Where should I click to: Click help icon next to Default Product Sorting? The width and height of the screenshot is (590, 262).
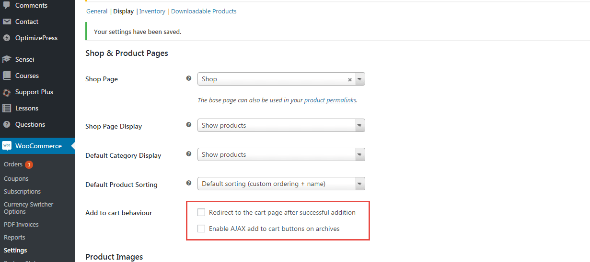(x=189, y=183)
